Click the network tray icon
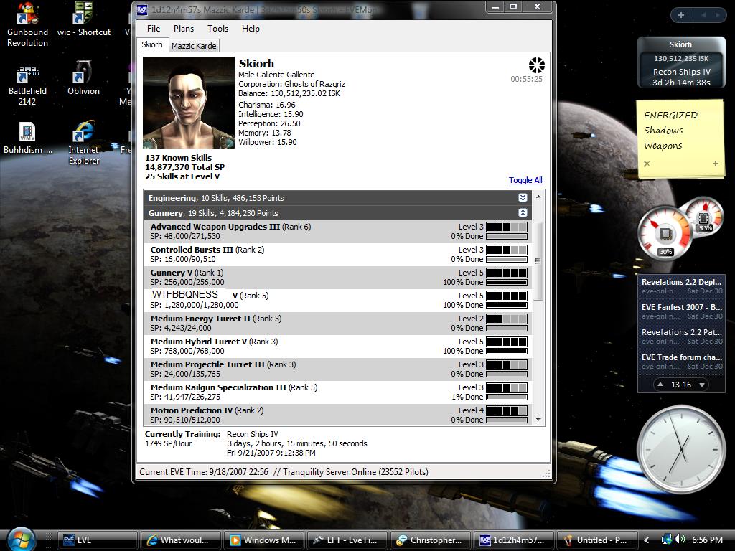Screen dimensions: 735x551 tap(666, 540)
